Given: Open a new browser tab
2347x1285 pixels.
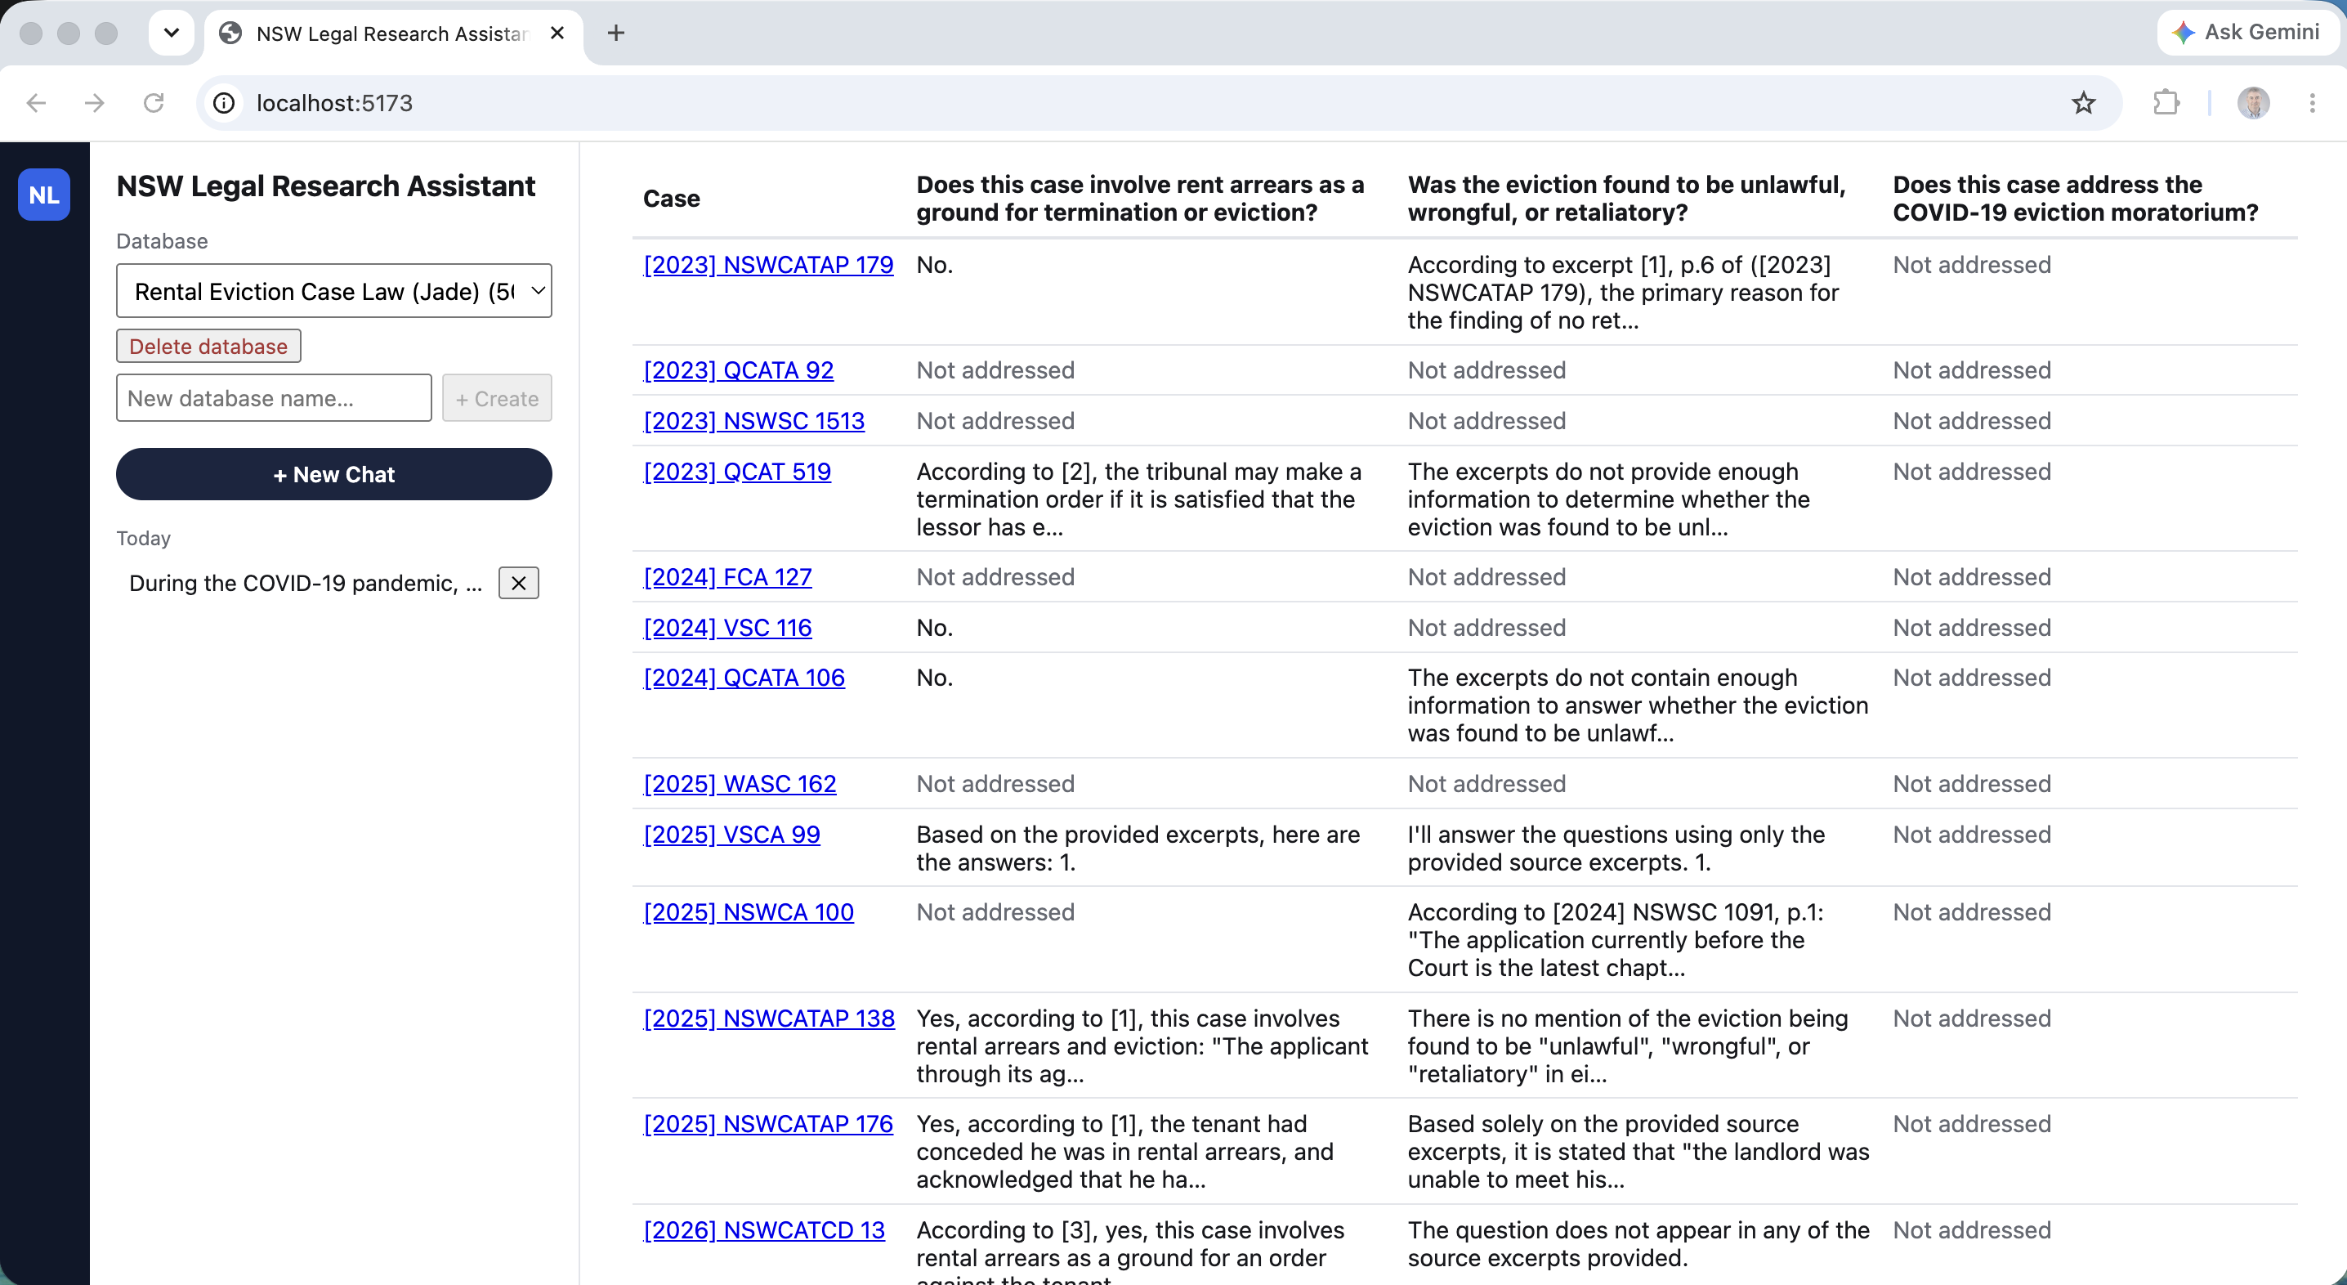Looking at the screenshot, I should (x=616, y=33).
